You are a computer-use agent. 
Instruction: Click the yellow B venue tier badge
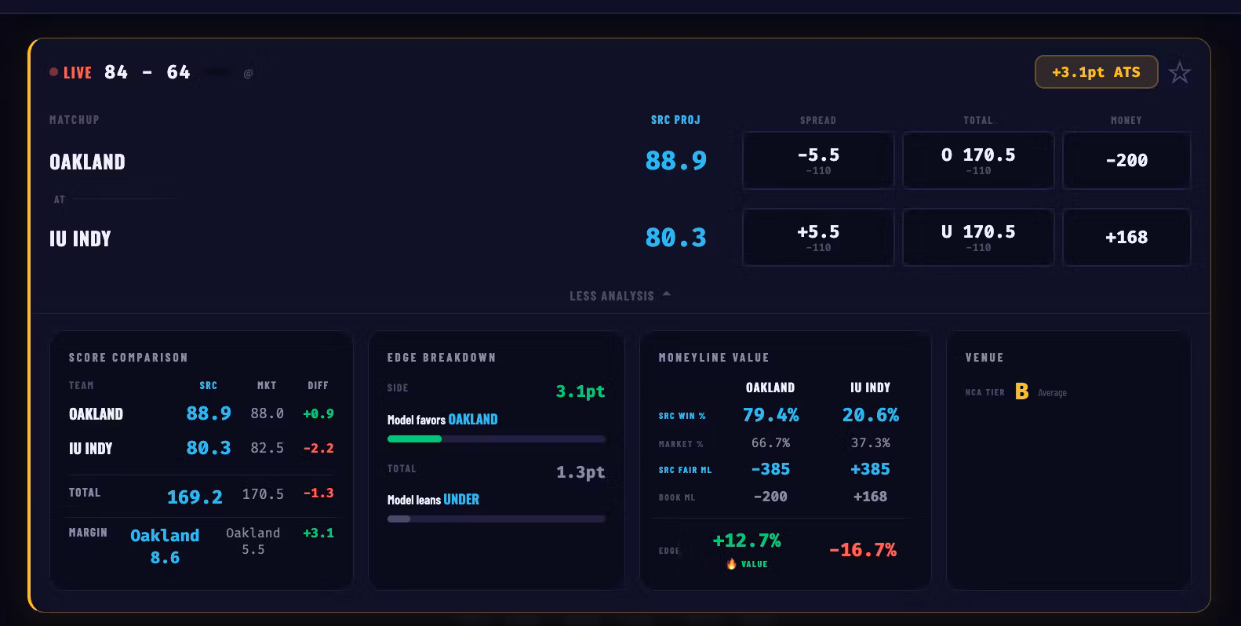click(x=1021, y=391)
